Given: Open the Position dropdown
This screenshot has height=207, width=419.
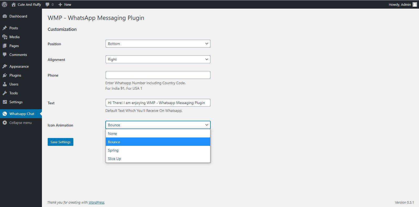Looking at the screenshot, I should (158, 44).
